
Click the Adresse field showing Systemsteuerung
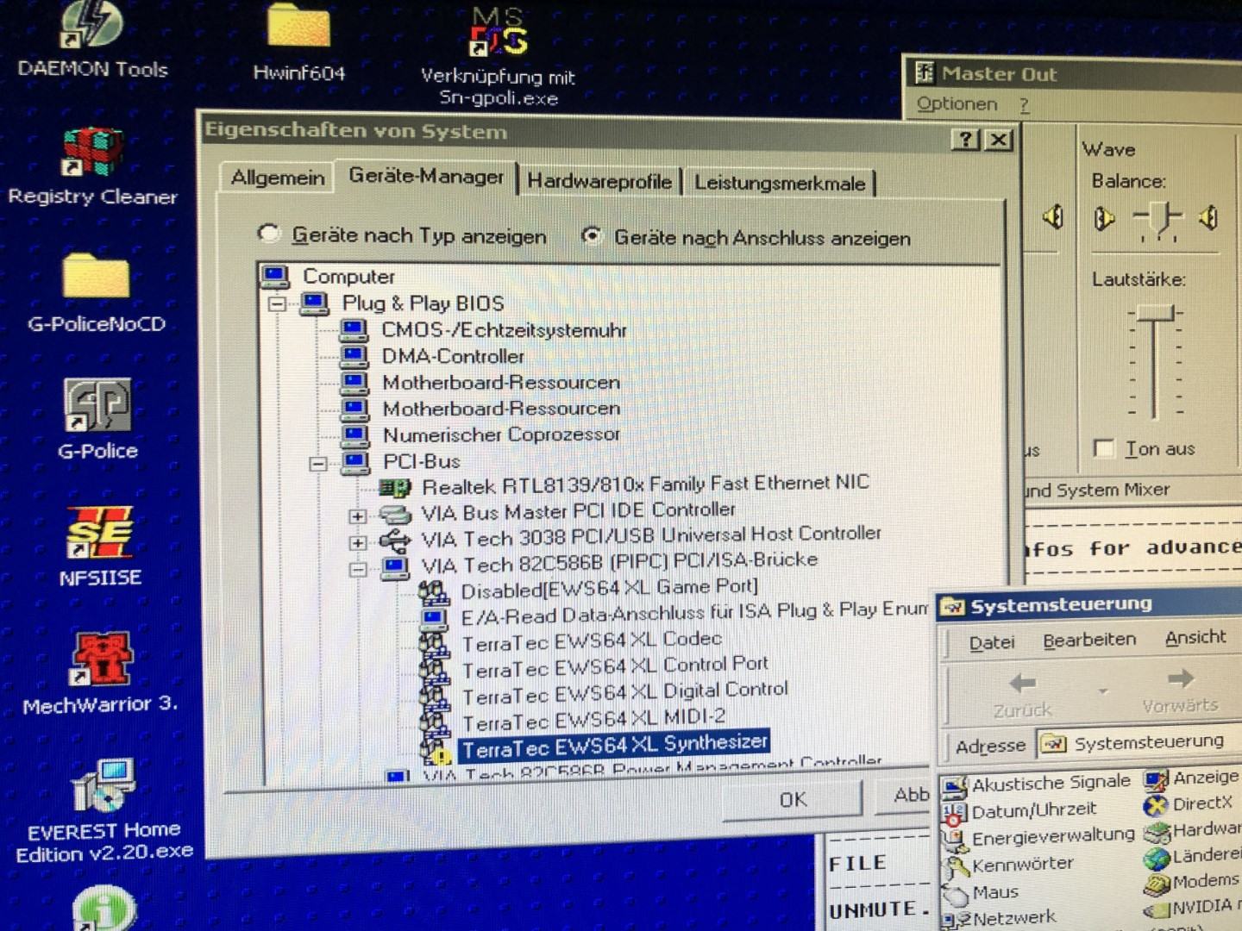pyautogui.click(x=1138, y=742)
